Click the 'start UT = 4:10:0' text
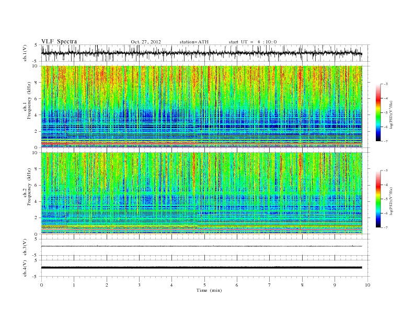This screenshot has height=320, width=414. (252, 42)
